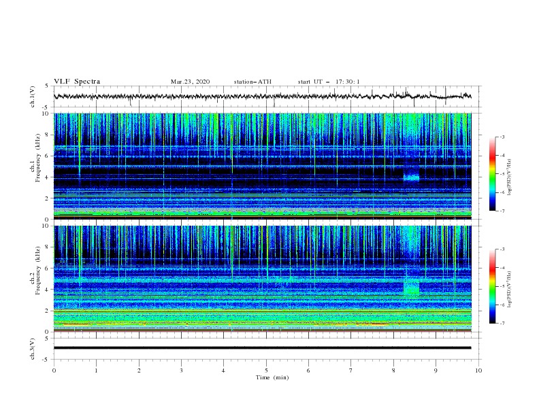Click the "-3" tick on ch.1 colorbar

pos(502,137)
